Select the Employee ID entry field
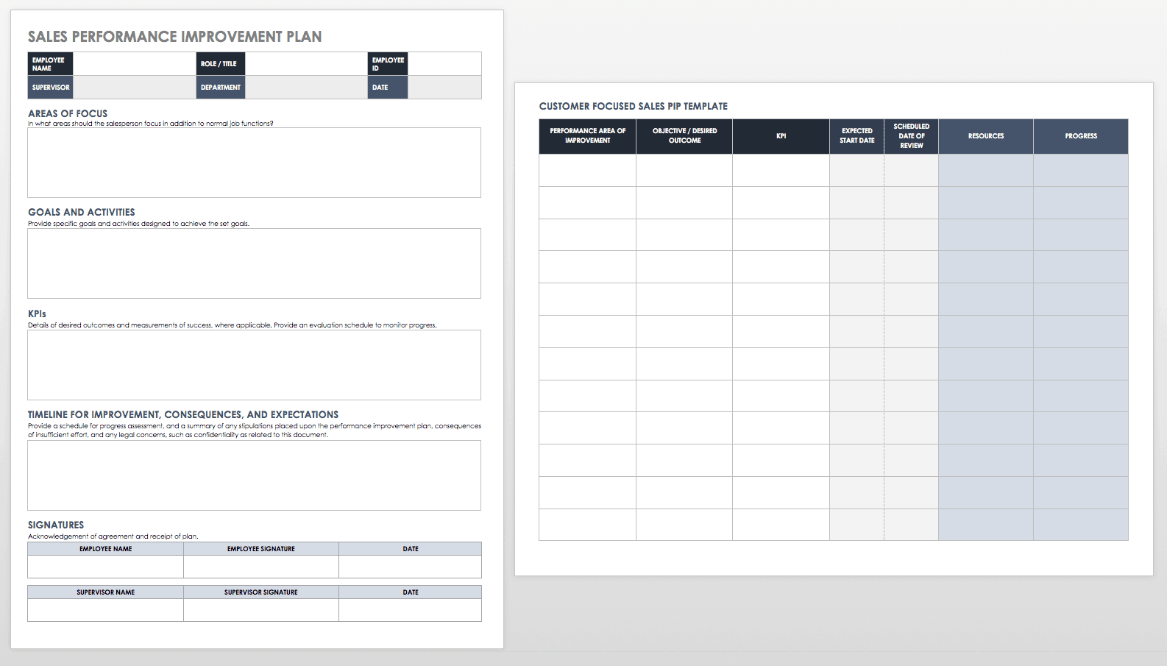This screenshot has width=1167, height=666. click(444, 64)
